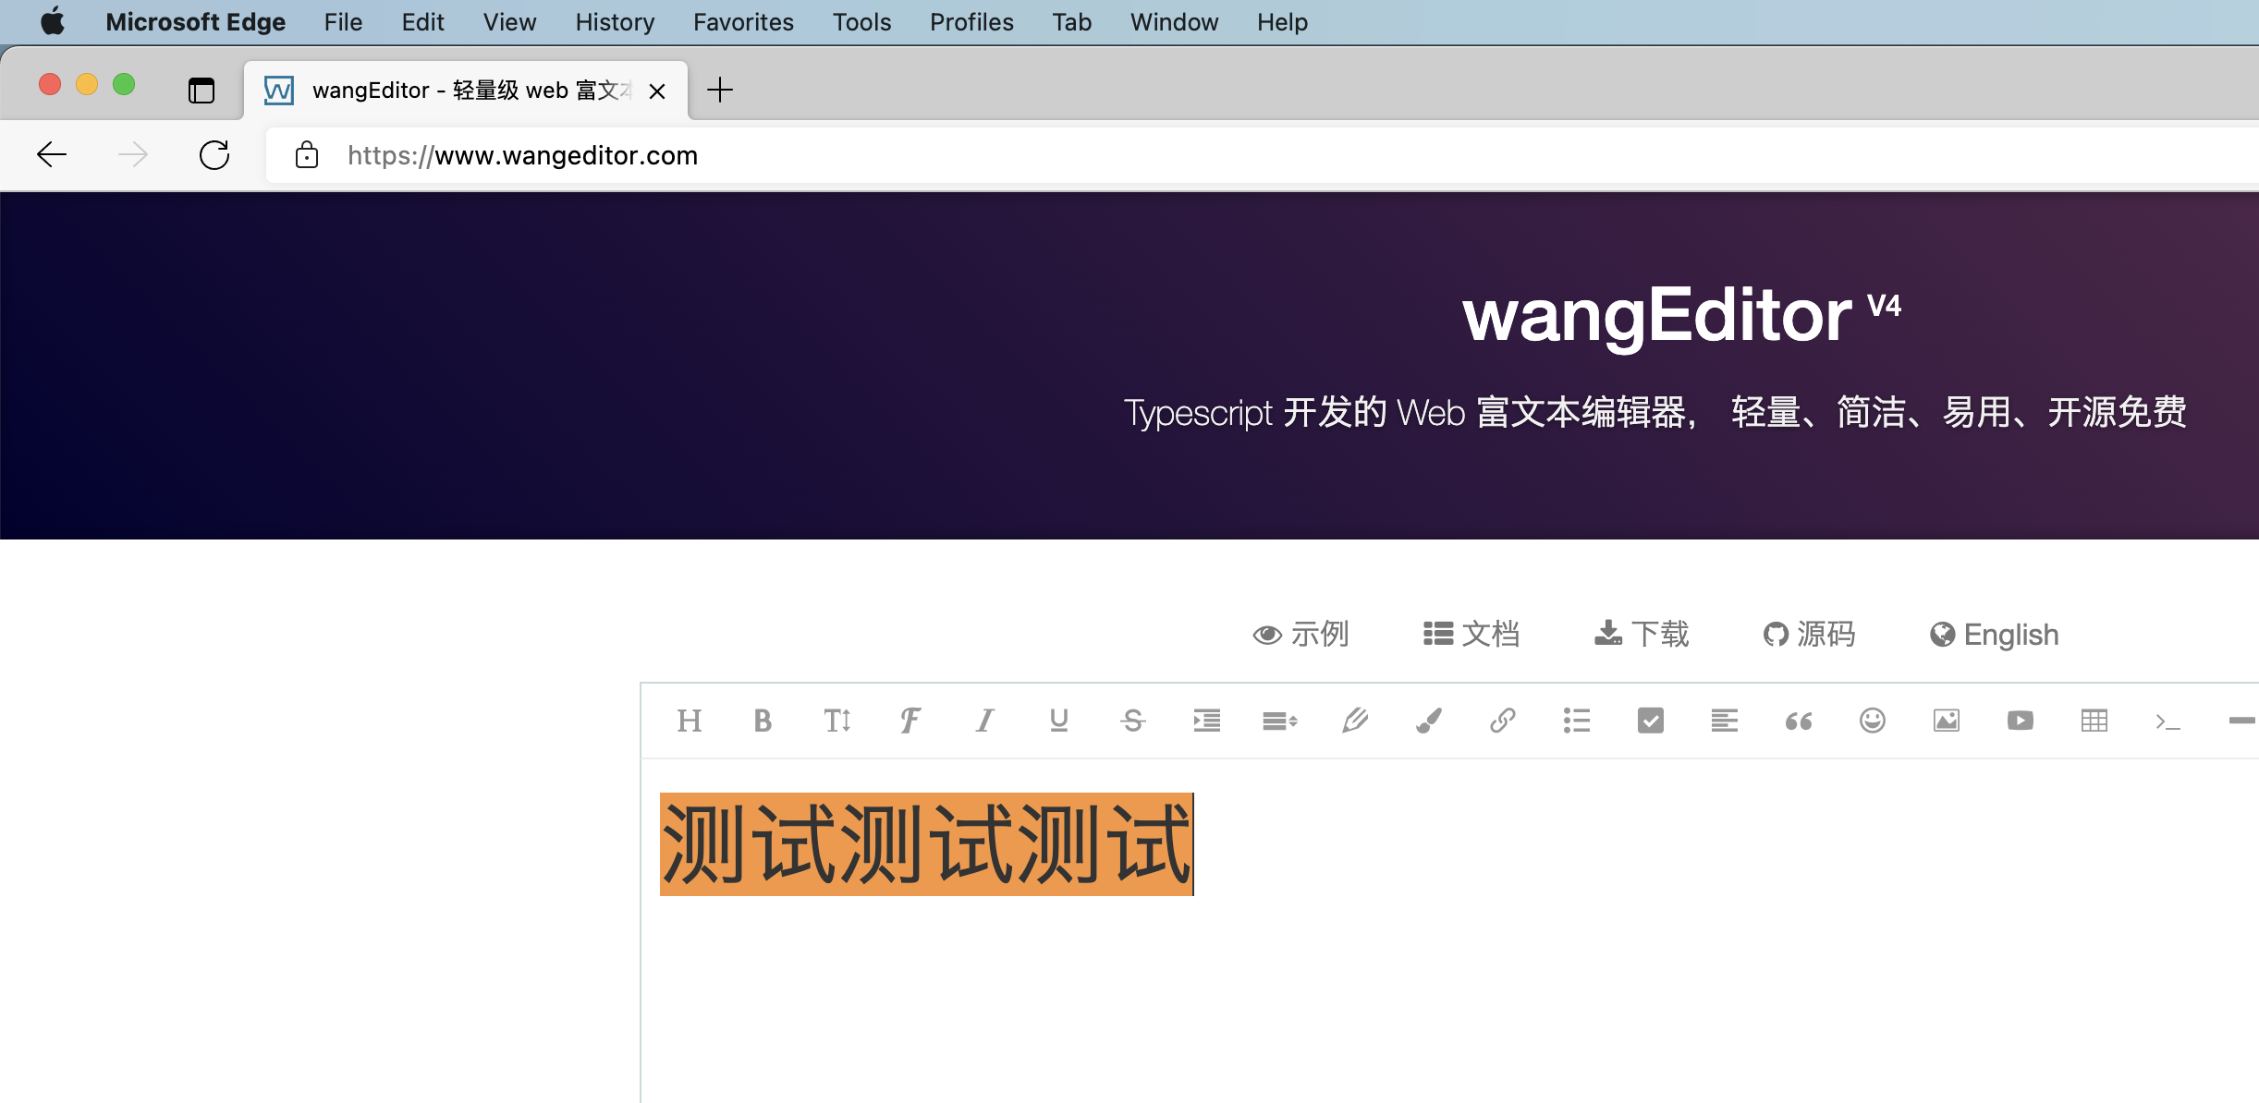This screenshot has height=1103, width=2259.
Task: Open the Profiles menu
Action: 971,22
